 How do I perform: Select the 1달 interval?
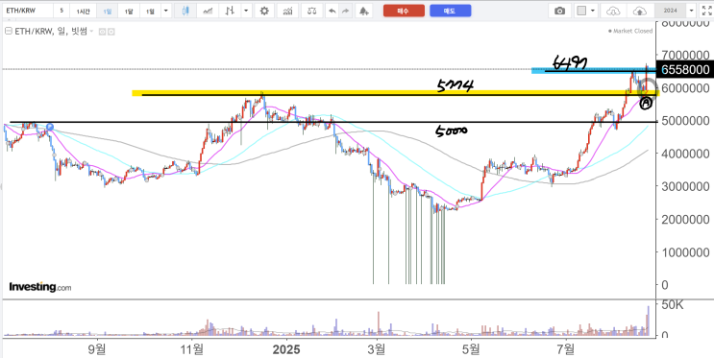pos(129,11)
